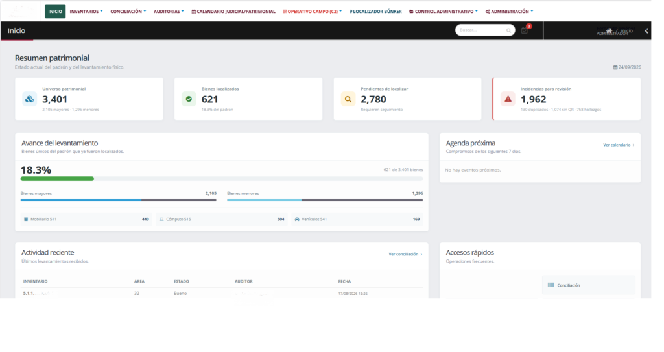Screen dimensions: 664x352
Task: Click the Ver conciliación link
Action: click(405, 254)
